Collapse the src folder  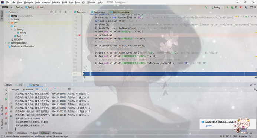tap(9, 26)
